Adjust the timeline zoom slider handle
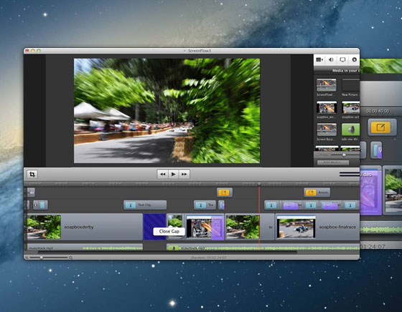 pyautogui.click(x=42, y=258)
